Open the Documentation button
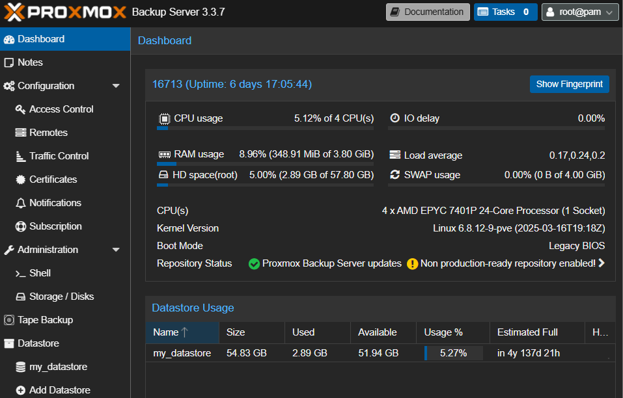 (x=428, y=12)
